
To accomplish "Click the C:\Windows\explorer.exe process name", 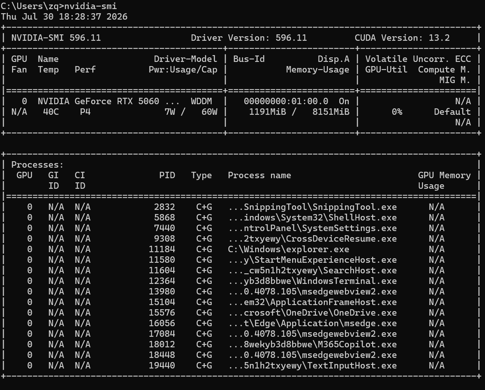I will (x=289, y=249).
